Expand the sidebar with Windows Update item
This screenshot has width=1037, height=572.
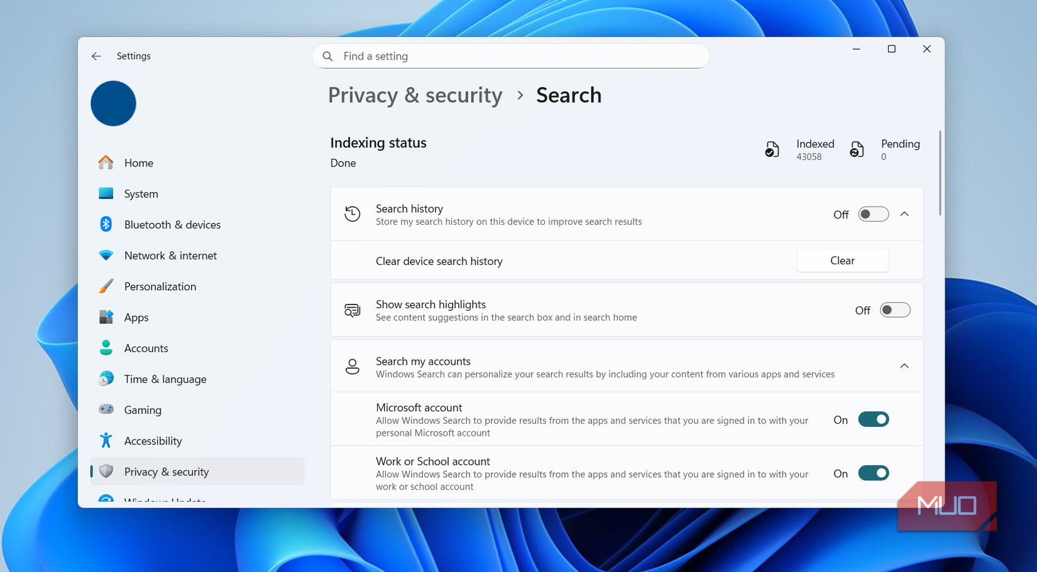tap(163, 500)
